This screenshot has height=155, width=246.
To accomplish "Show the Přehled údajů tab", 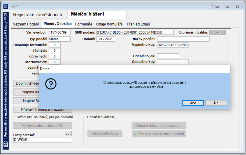I will [138, 24].
